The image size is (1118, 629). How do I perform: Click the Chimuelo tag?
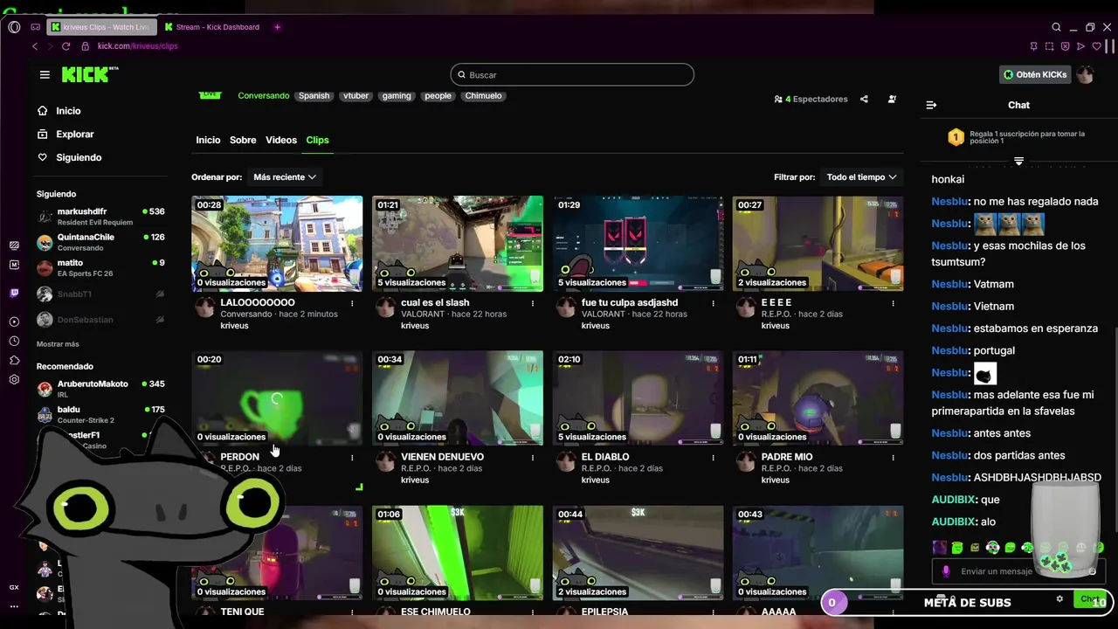click(483, 96)
